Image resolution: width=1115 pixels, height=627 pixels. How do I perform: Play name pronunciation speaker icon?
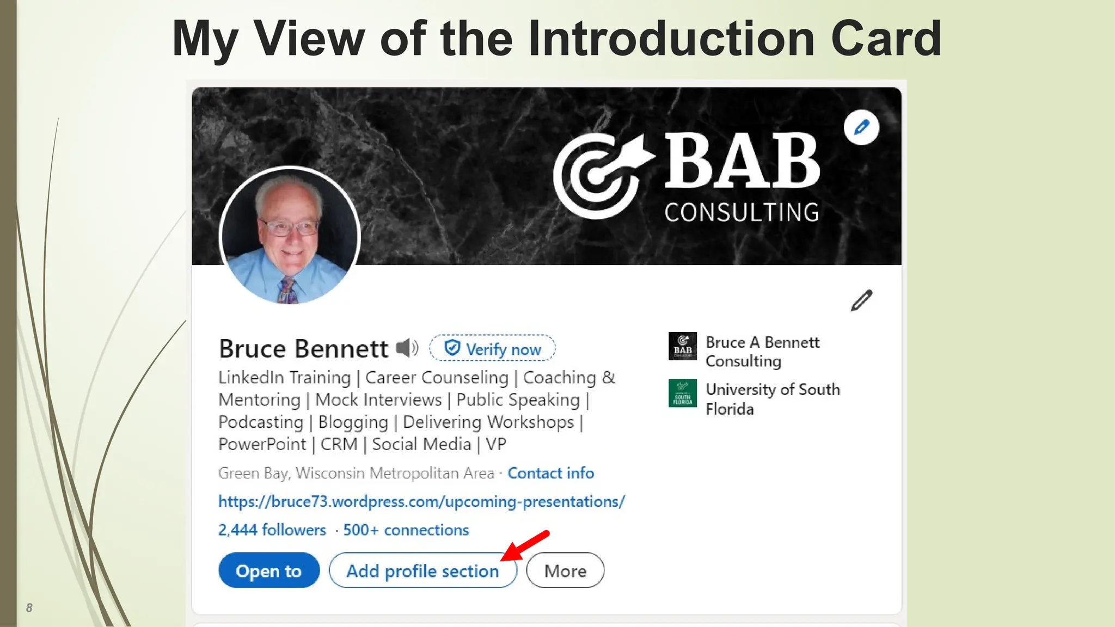click(x=407, y=348)
